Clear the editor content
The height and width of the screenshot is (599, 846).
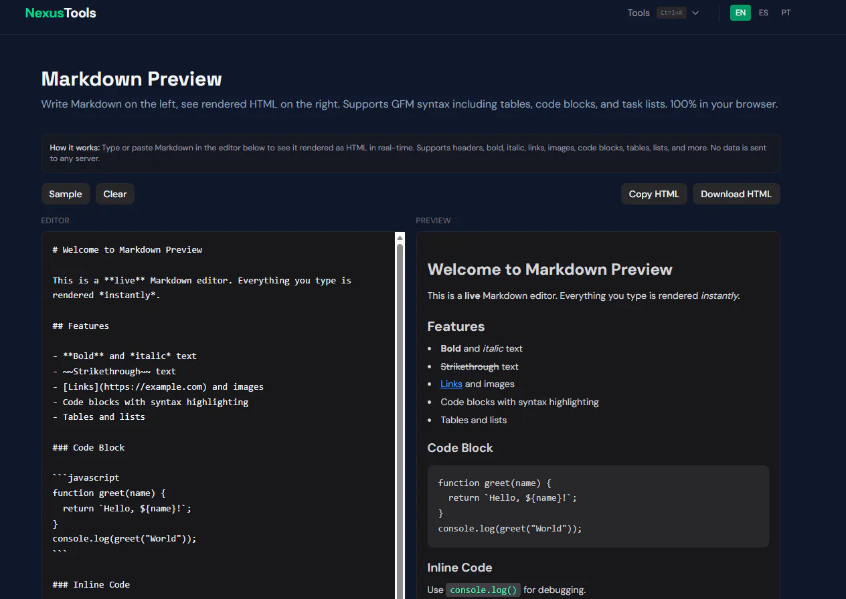(x=115, y=194)
